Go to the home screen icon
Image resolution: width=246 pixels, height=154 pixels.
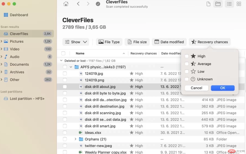(x=66, y=4)
